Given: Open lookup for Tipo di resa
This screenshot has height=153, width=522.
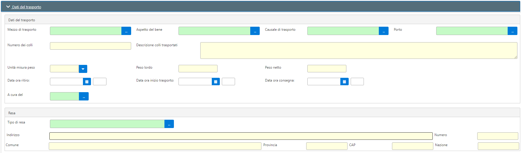Looking at the screenshot, I should pyautogui.click(x=169, y=124).
